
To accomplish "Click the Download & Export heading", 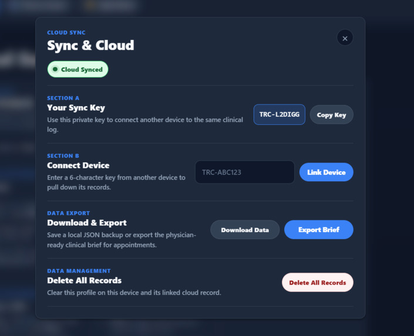I will coord(87,223).
